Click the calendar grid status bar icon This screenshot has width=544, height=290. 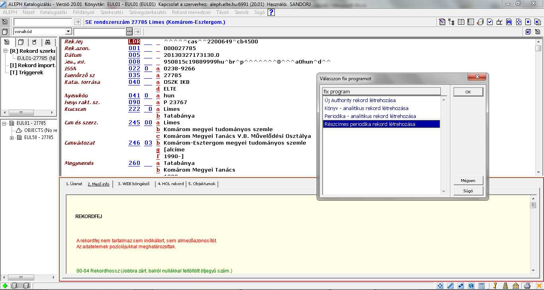point(481,286)
